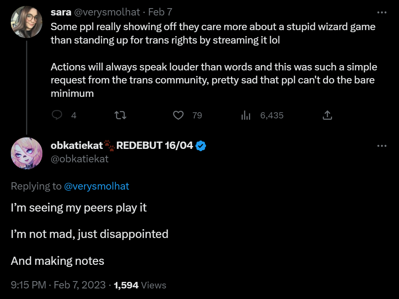Click the 79 likes count on sara's tweet
399x299 pixels.
pos(197,116)
